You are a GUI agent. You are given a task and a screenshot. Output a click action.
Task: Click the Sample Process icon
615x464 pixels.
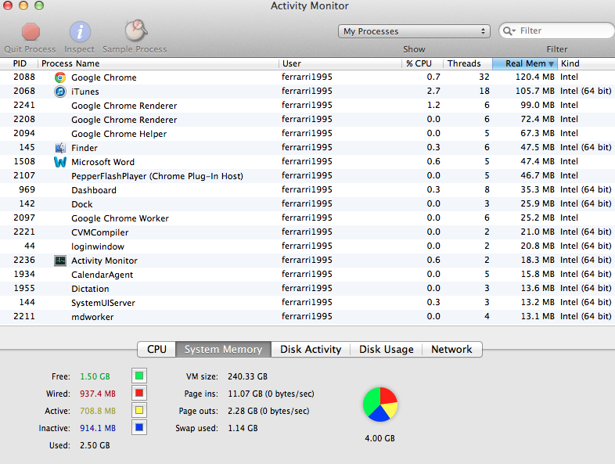tap(135, 31)
